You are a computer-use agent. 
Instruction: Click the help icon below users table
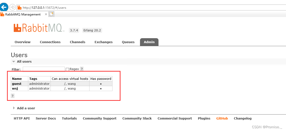tap(12, 96)
